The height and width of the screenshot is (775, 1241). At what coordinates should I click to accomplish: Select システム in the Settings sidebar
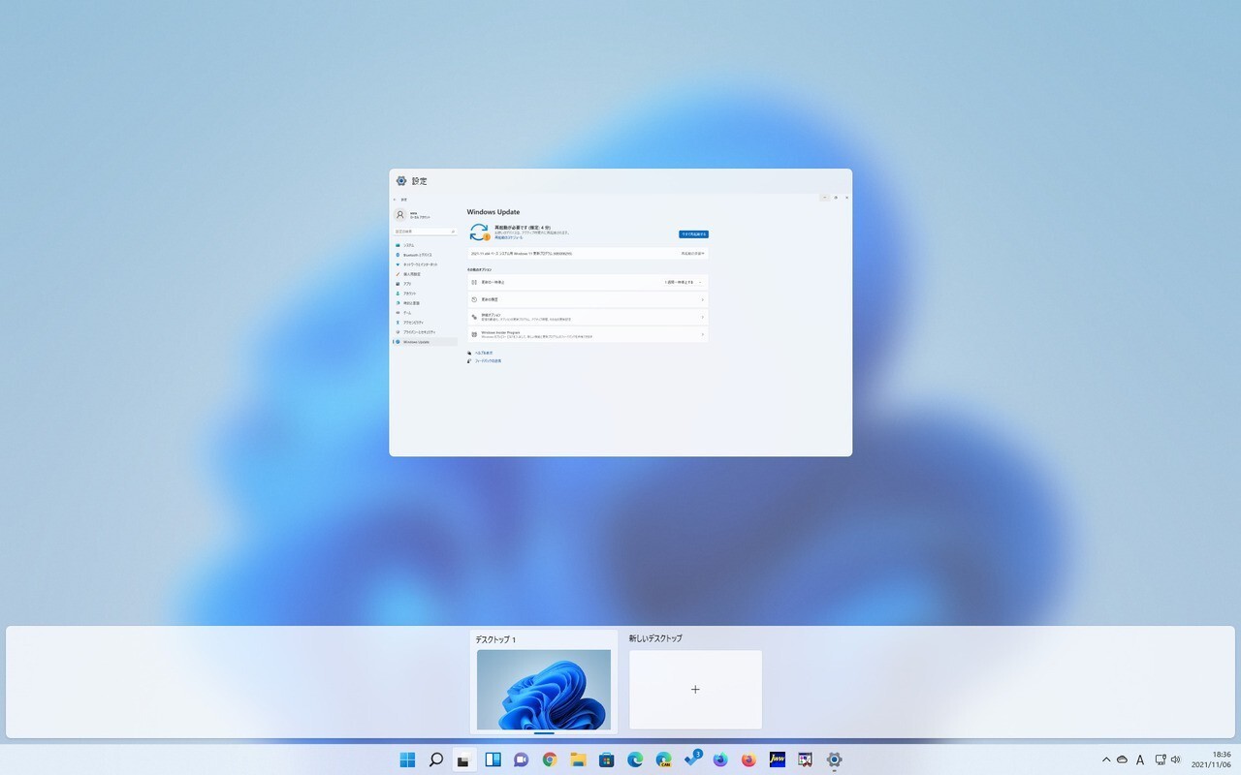pyautogui.click(x=425, y=245)
